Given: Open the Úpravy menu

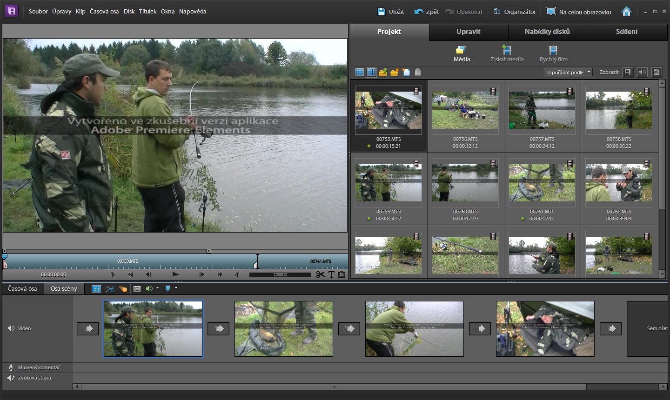Looking at the screenshot, I should pyautogui.click(x=62, y=11).
